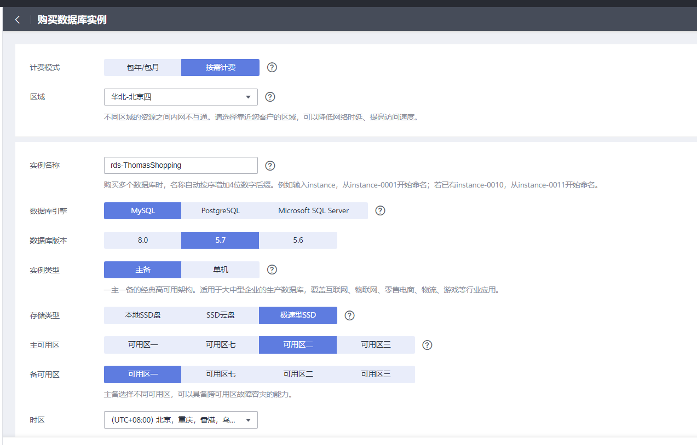This screenshot has width=697, height=445.
Task: Select 可用区一 in 备可用区 row
Action: [142, 374]
